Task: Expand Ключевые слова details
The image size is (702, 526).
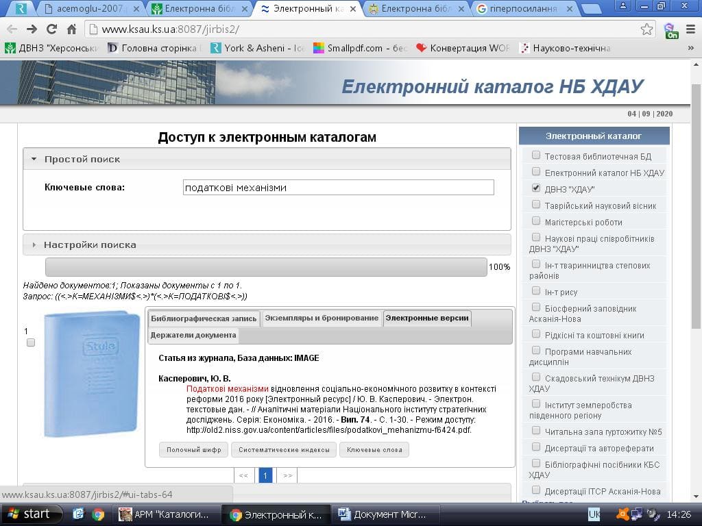Action: coord(374,450)
